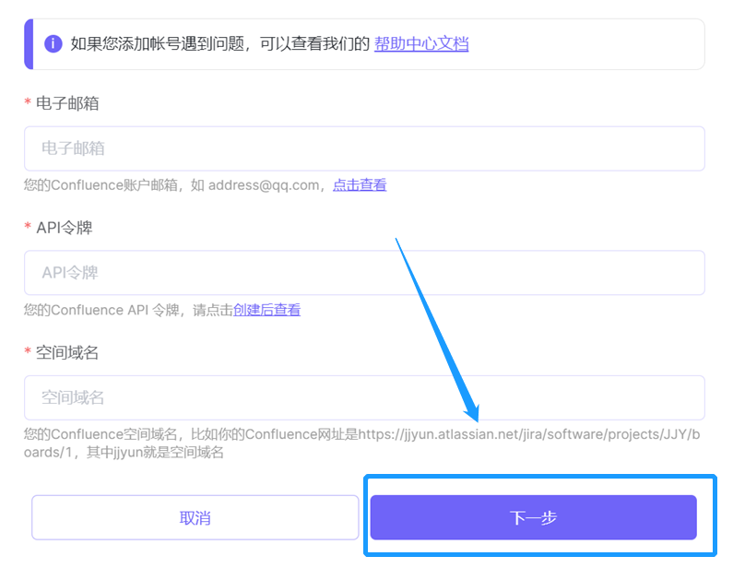This screenshot has width=733, height=568.
Task: Focus the API令牌 input field
Action: [364, 273]
